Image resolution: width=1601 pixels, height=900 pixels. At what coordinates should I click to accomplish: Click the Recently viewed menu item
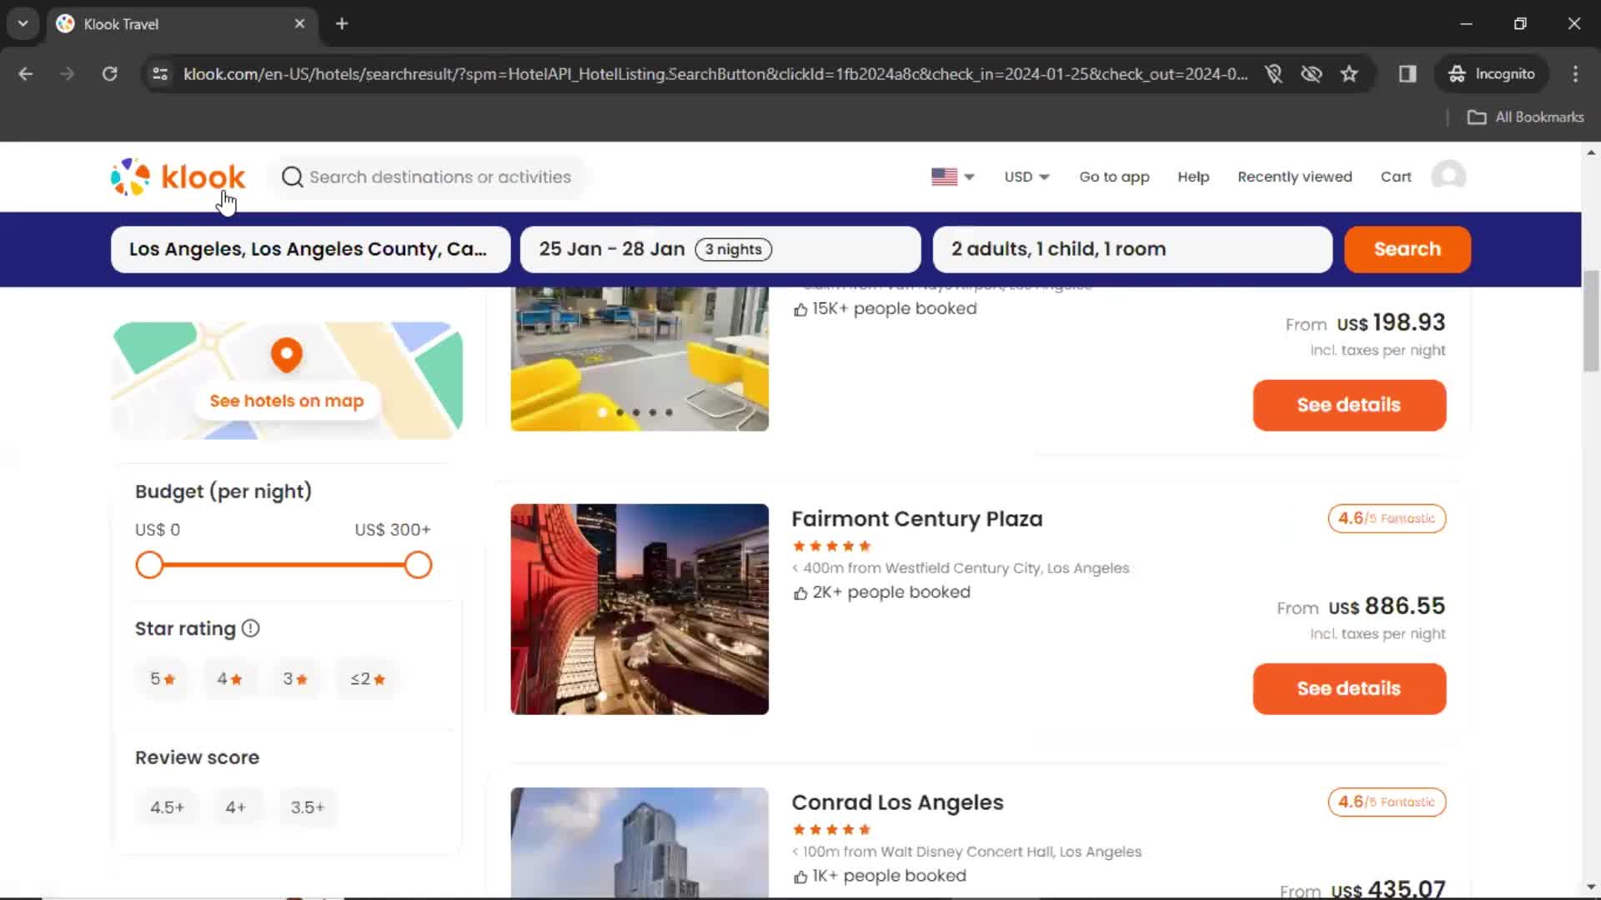pyautogui.click(x=1294, y=176)
